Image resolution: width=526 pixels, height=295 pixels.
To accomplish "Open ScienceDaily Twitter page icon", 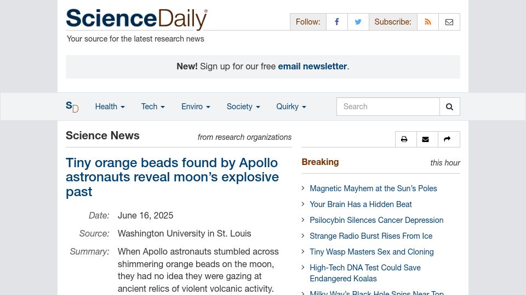I will (x=358, y=22).
